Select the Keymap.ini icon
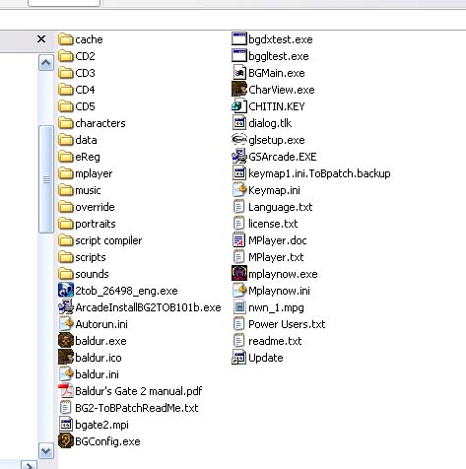The width and height of the screenshot is (466, 469). tap(239, 190)
